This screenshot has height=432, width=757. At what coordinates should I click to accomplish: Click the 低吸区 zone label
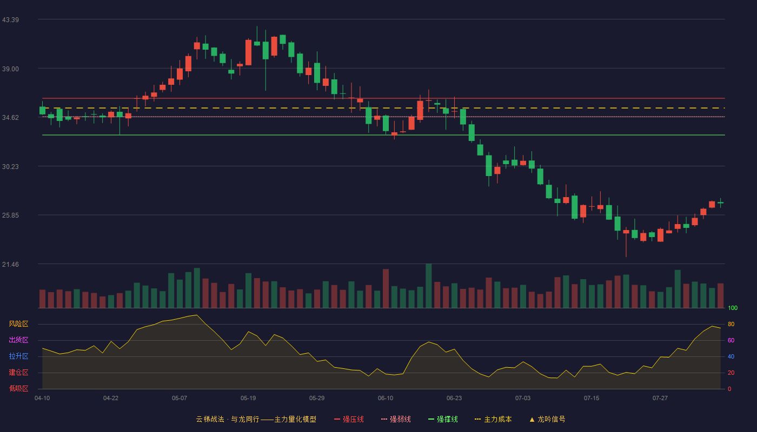coord(18,388)
